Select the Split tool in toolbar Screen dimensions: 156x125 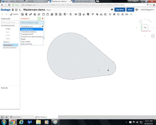pos(80,14)
